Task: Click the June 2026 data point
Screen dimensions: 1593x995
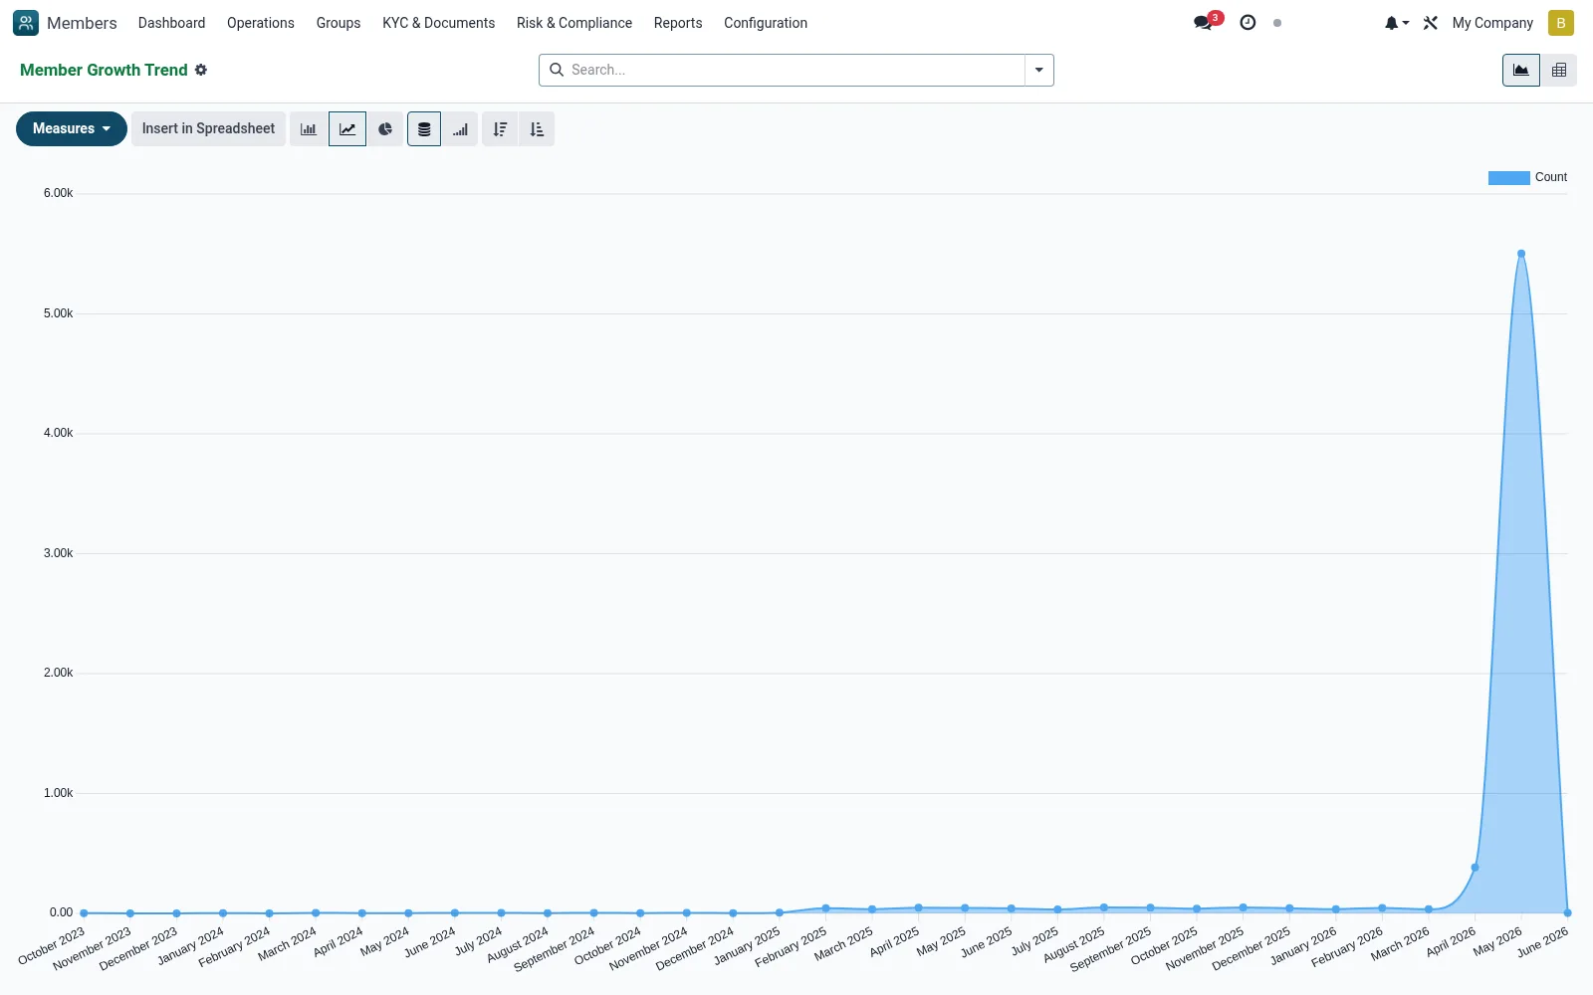Action: pyautogui.click(x=1567, y=912)
